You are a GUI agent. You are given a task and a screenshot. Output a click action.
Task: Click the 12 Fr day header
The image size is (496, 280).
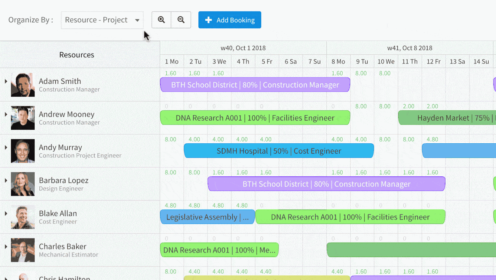coord(433,61)
